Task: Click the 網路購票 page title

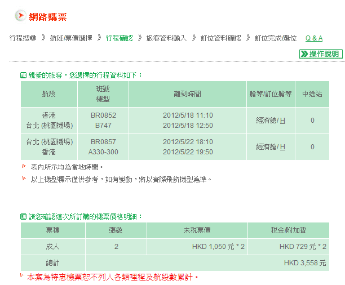Action: [x=48, y=16]
